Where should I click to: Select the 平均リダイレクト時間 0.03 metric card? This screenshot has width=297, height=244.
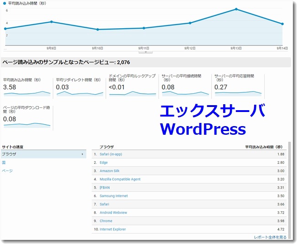79,86
